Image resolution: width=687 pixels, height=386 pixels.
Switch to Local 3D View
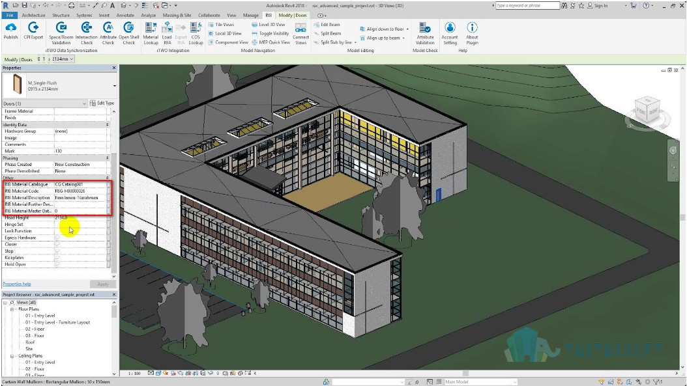click(x=225, y=34)
